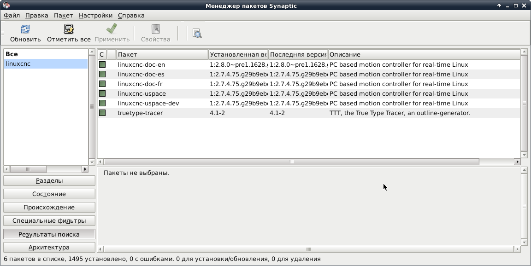
Task: Sort by the Пакет column header
Action: 162,54
